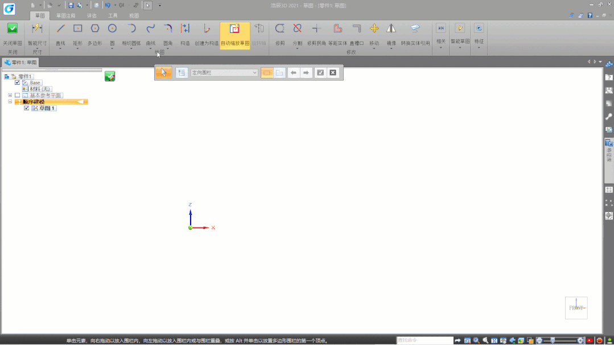The image size is (614, 345).
Task: Select the 零件1: 草图 document tab
Action: [x=20, y=62]
